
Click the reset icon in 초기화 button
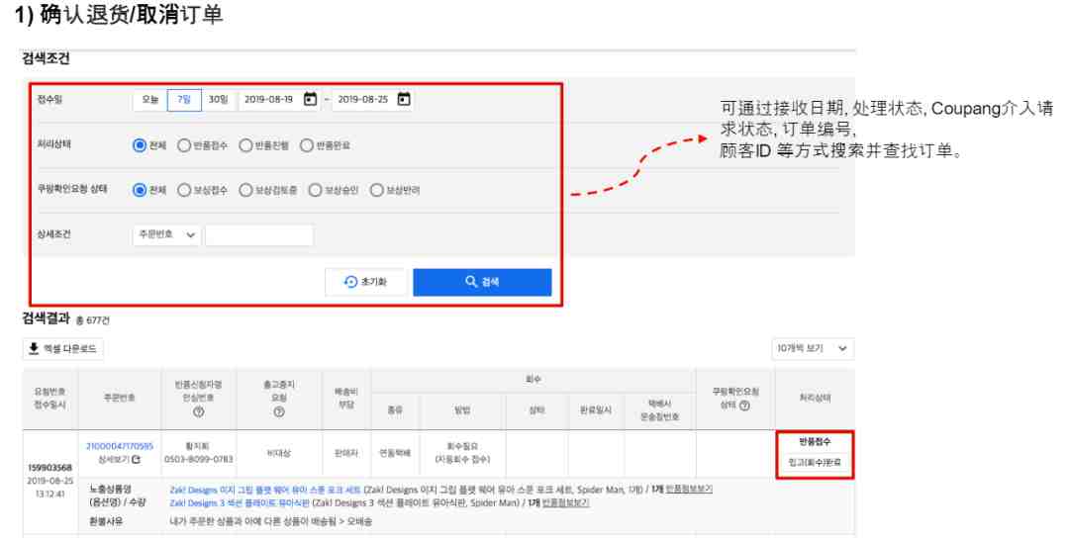[x=350, y=282]
